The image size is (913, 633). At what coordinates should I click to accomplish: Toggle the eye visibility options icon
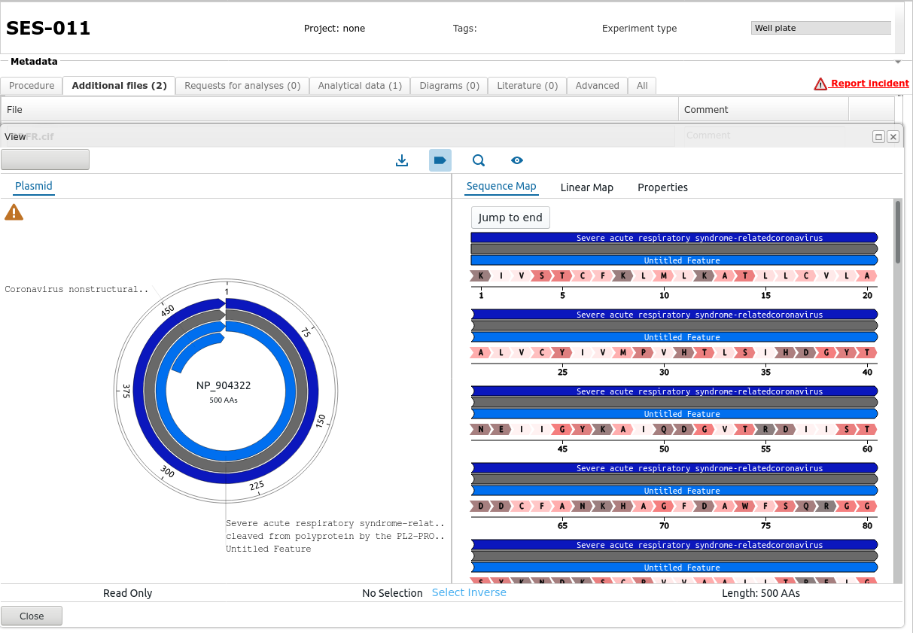517,160
